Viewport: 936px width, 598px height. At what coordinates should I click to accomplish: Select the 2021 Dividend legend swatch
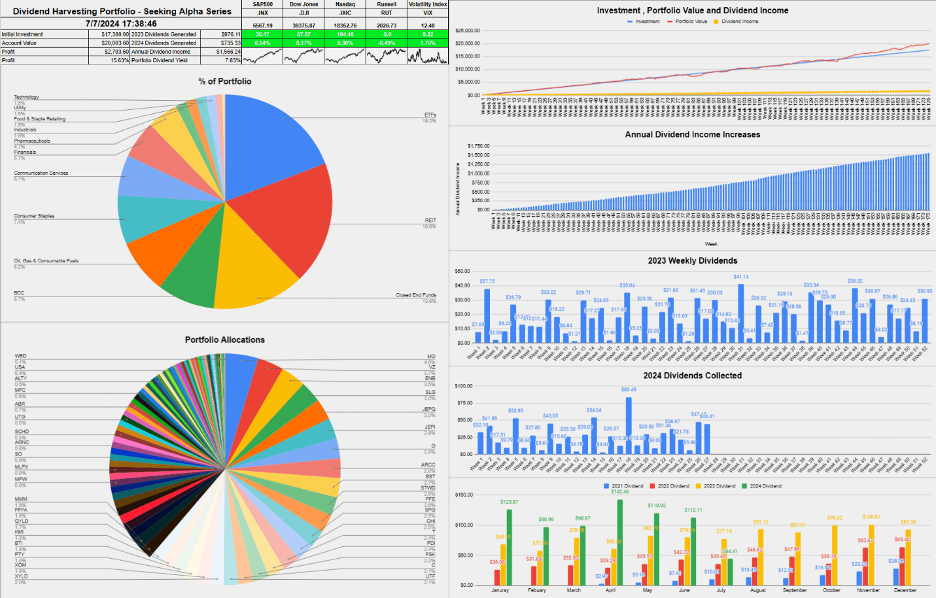pos(606,486)
